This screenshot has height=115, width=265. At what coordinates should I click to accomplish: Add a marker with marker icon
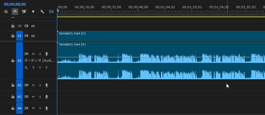[x=33, y=12]
